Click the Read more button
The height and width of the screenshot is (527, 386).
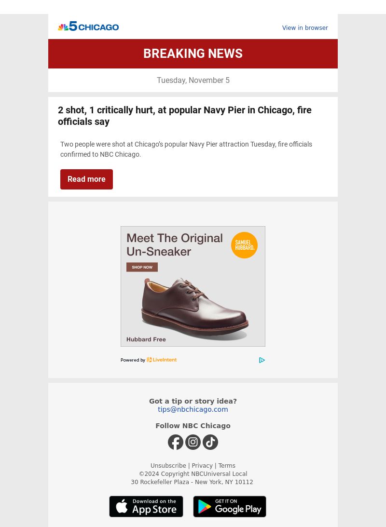(x=86, y=179)
